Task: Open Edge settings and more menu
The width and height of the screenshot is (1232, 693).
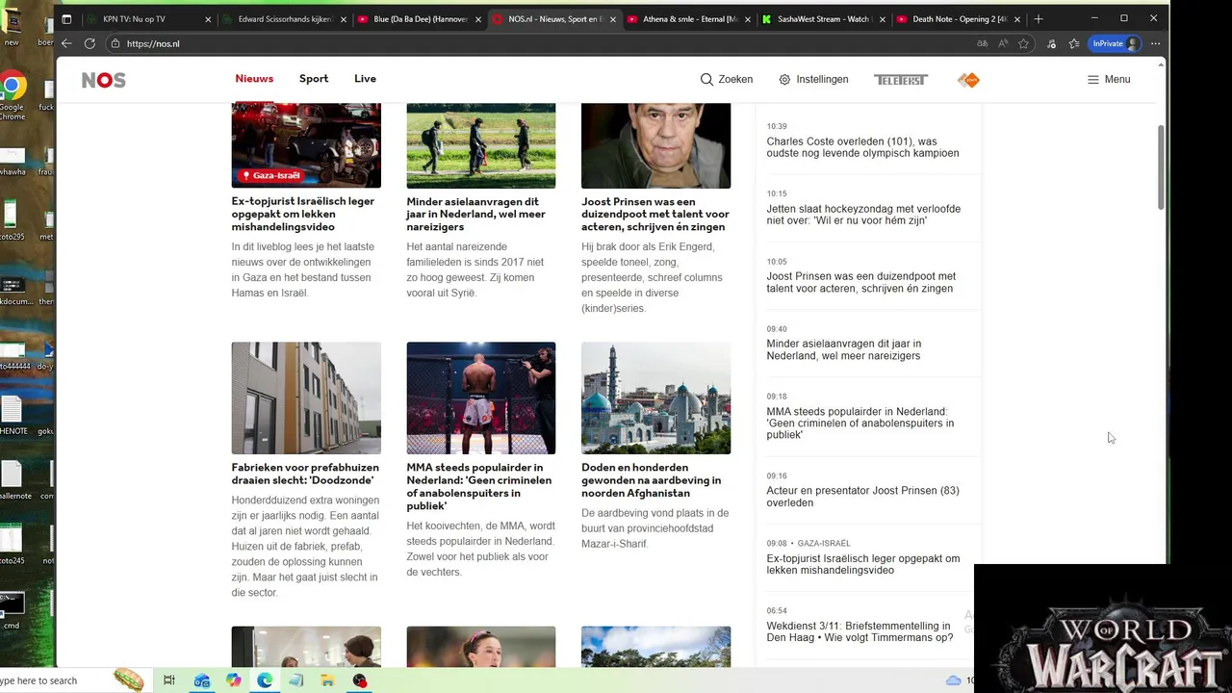Action: (x=1155, y=43)
